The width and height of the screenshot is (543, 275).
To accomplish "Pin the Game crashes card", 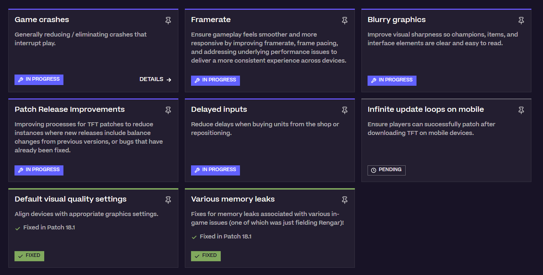I will click(168, 21).
